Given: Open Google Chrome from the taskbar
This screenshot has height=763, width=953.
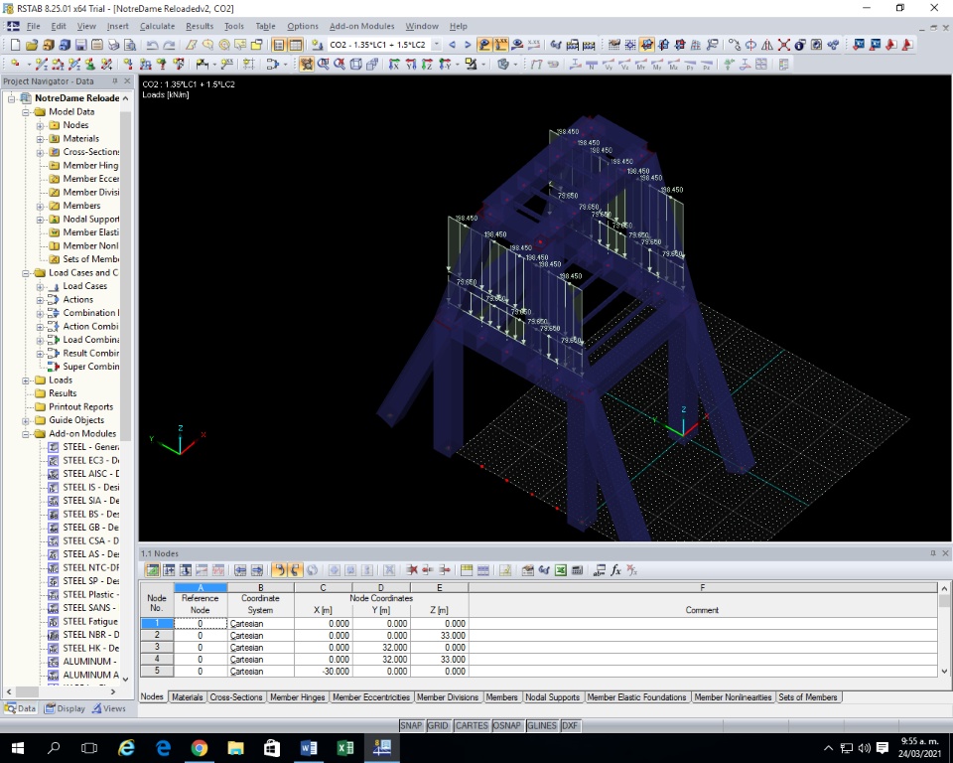Looking at the screenshot, I should click(x=200, y=748).
